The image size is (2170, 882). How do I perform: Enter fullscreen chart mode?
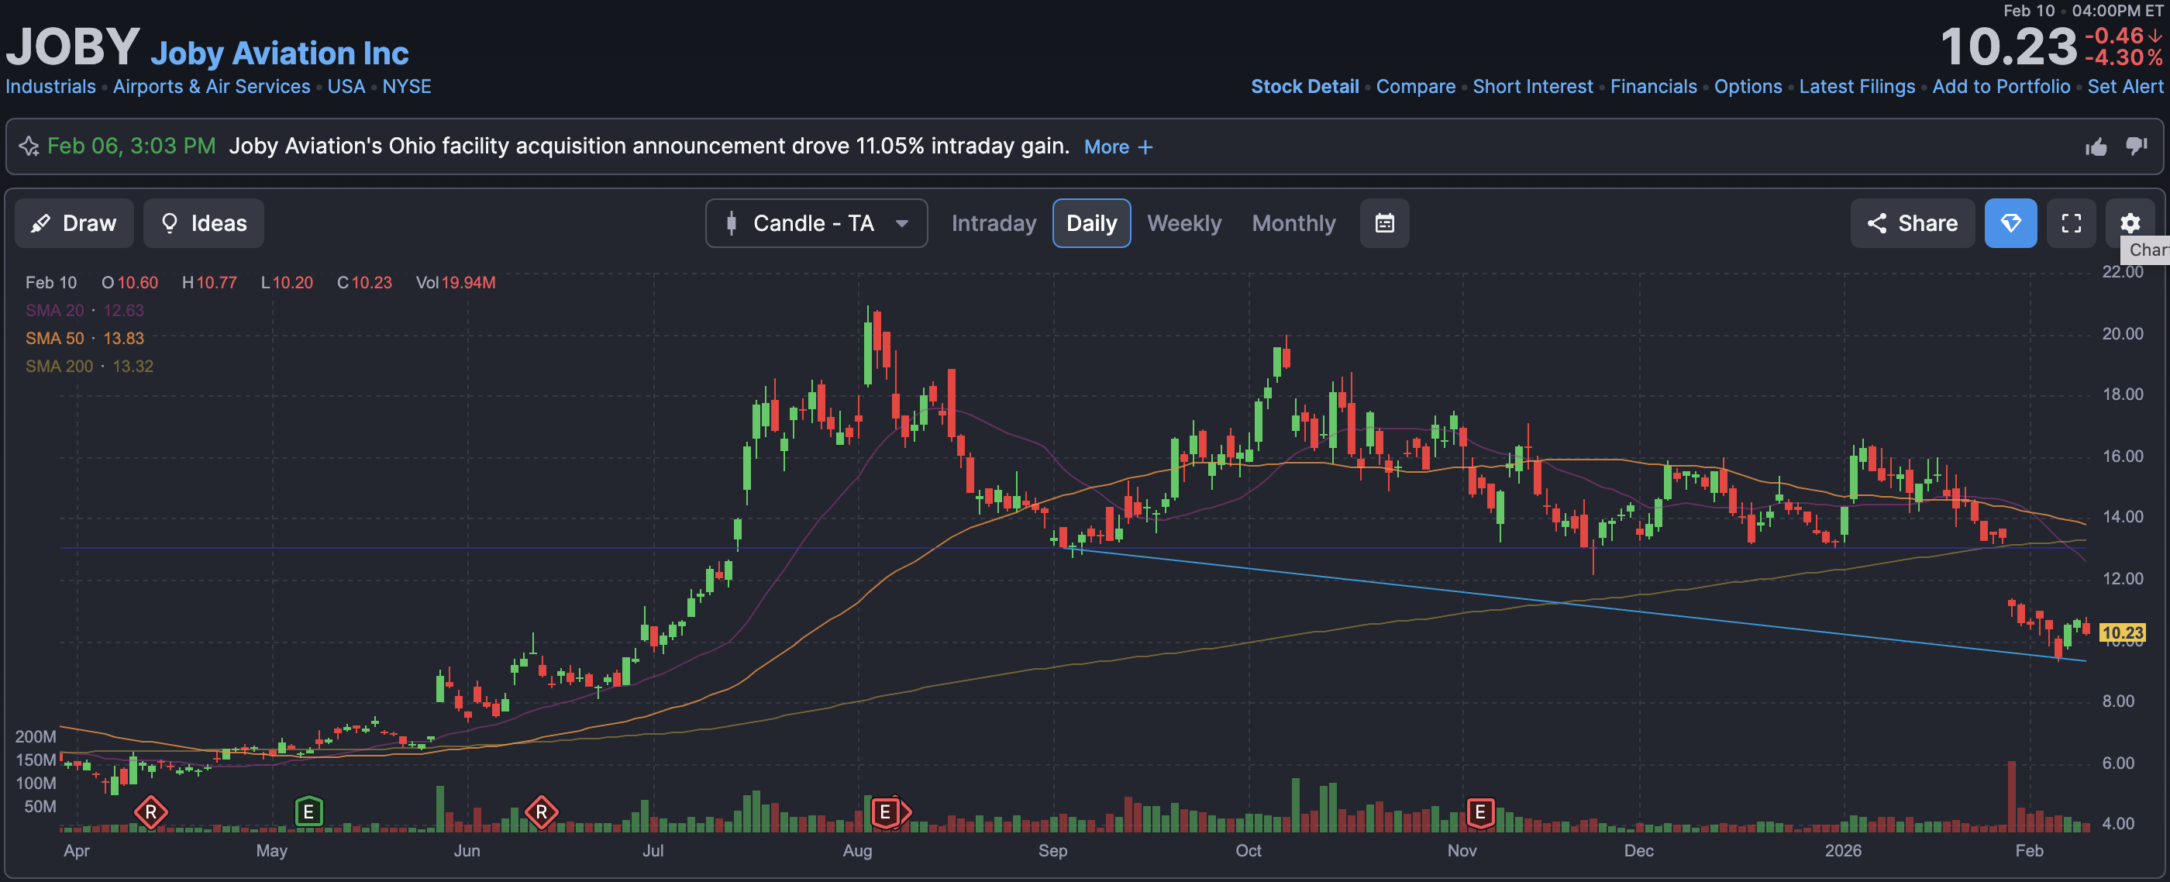2072,223
